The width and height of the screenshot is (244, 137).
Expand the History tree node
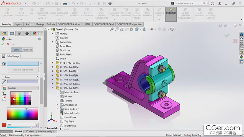coord(53,33)
